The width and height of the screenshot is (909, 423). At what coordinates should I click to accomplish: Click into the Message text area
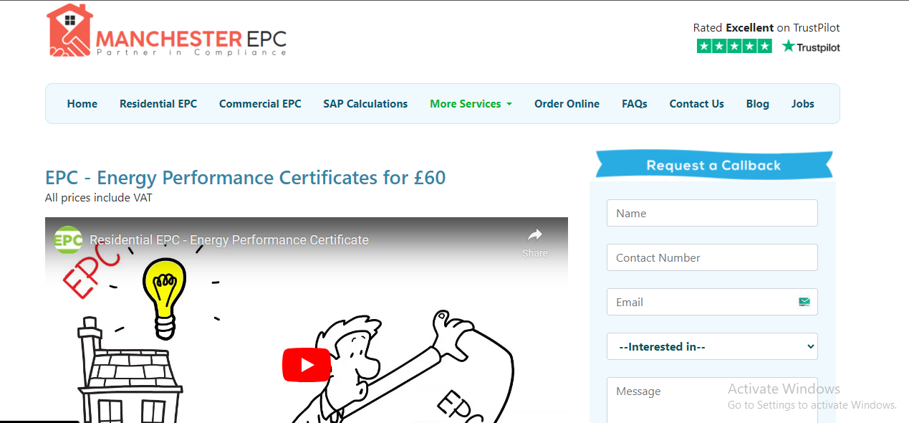pyautogui.click(x=712, y=400)
